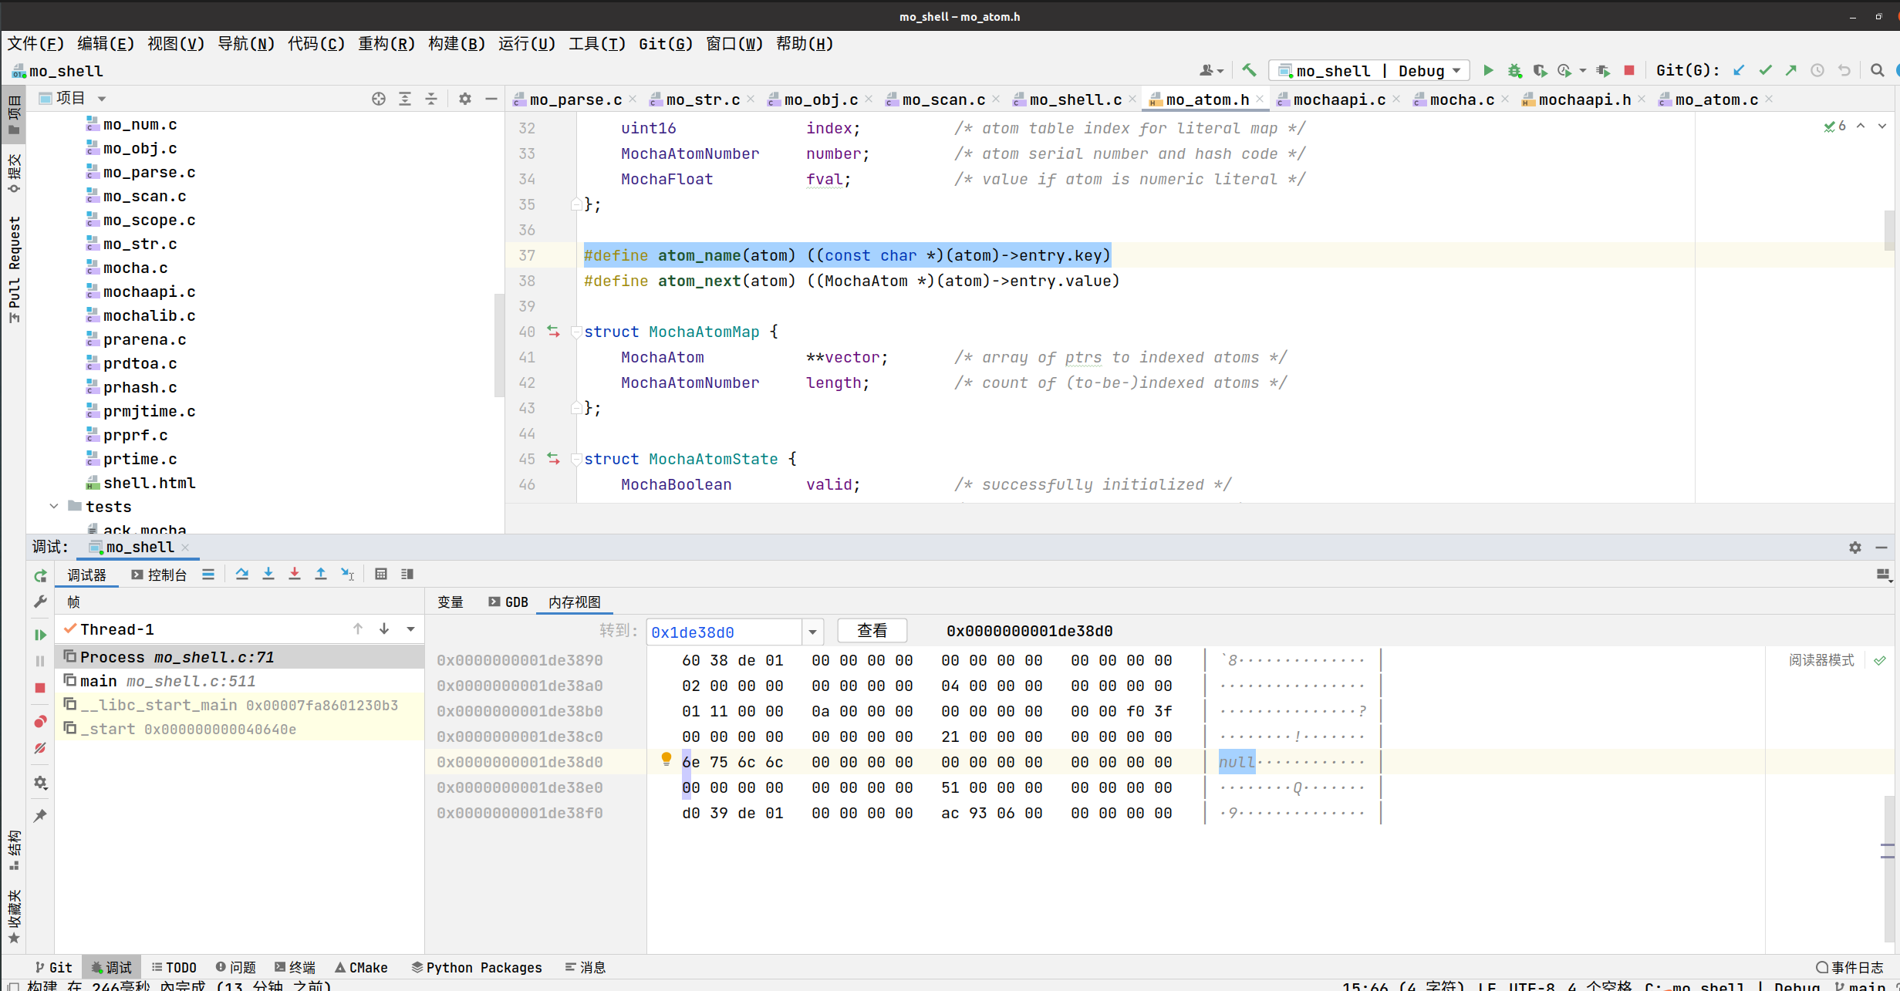Open the 事件日志 panel
Screen dimensions: 1900x991
(x=1850, y=967)
